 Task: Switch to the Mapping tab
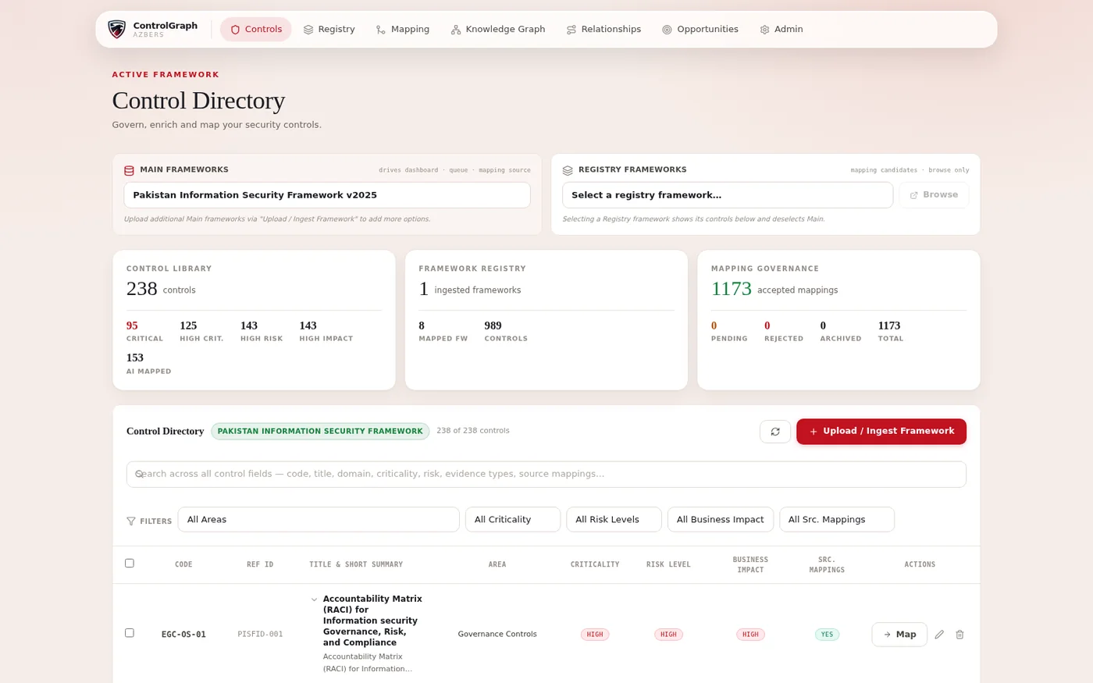[x=403, y=30]
